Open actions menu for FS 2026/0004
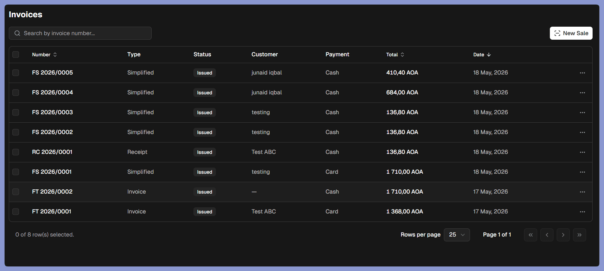Screen dimensions: 604x271 pos(582,93)
